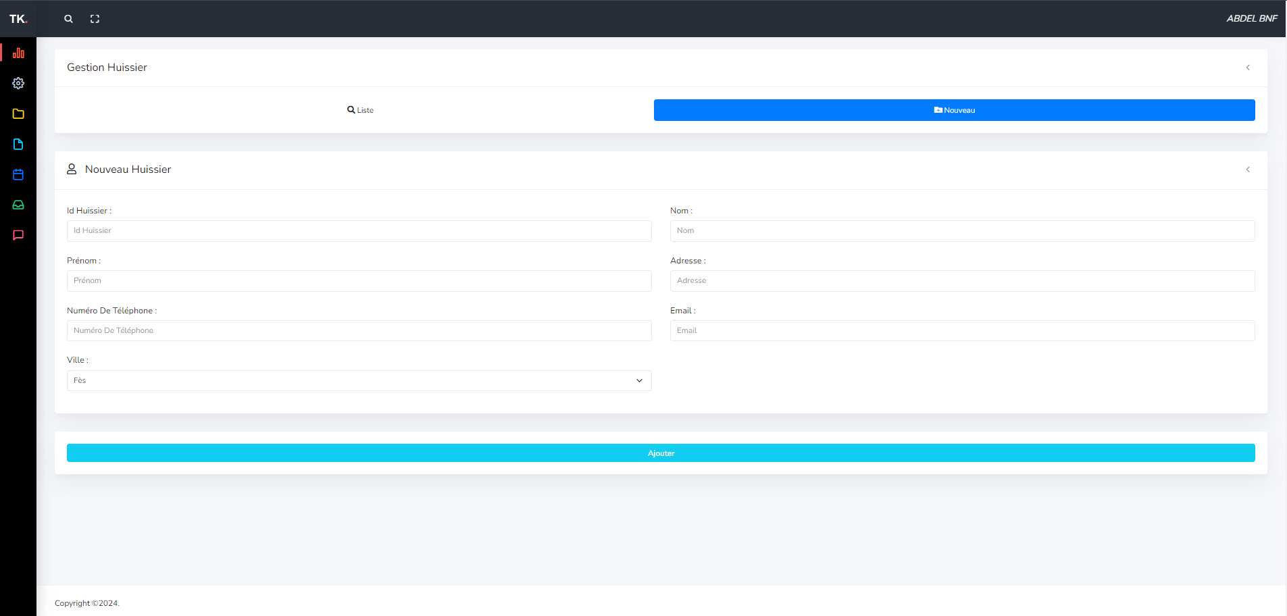The height and width of the screenshot is (616, 1287).
Task: Focus the Numéro De Téléphone field
Action: [x=359, y=330]
